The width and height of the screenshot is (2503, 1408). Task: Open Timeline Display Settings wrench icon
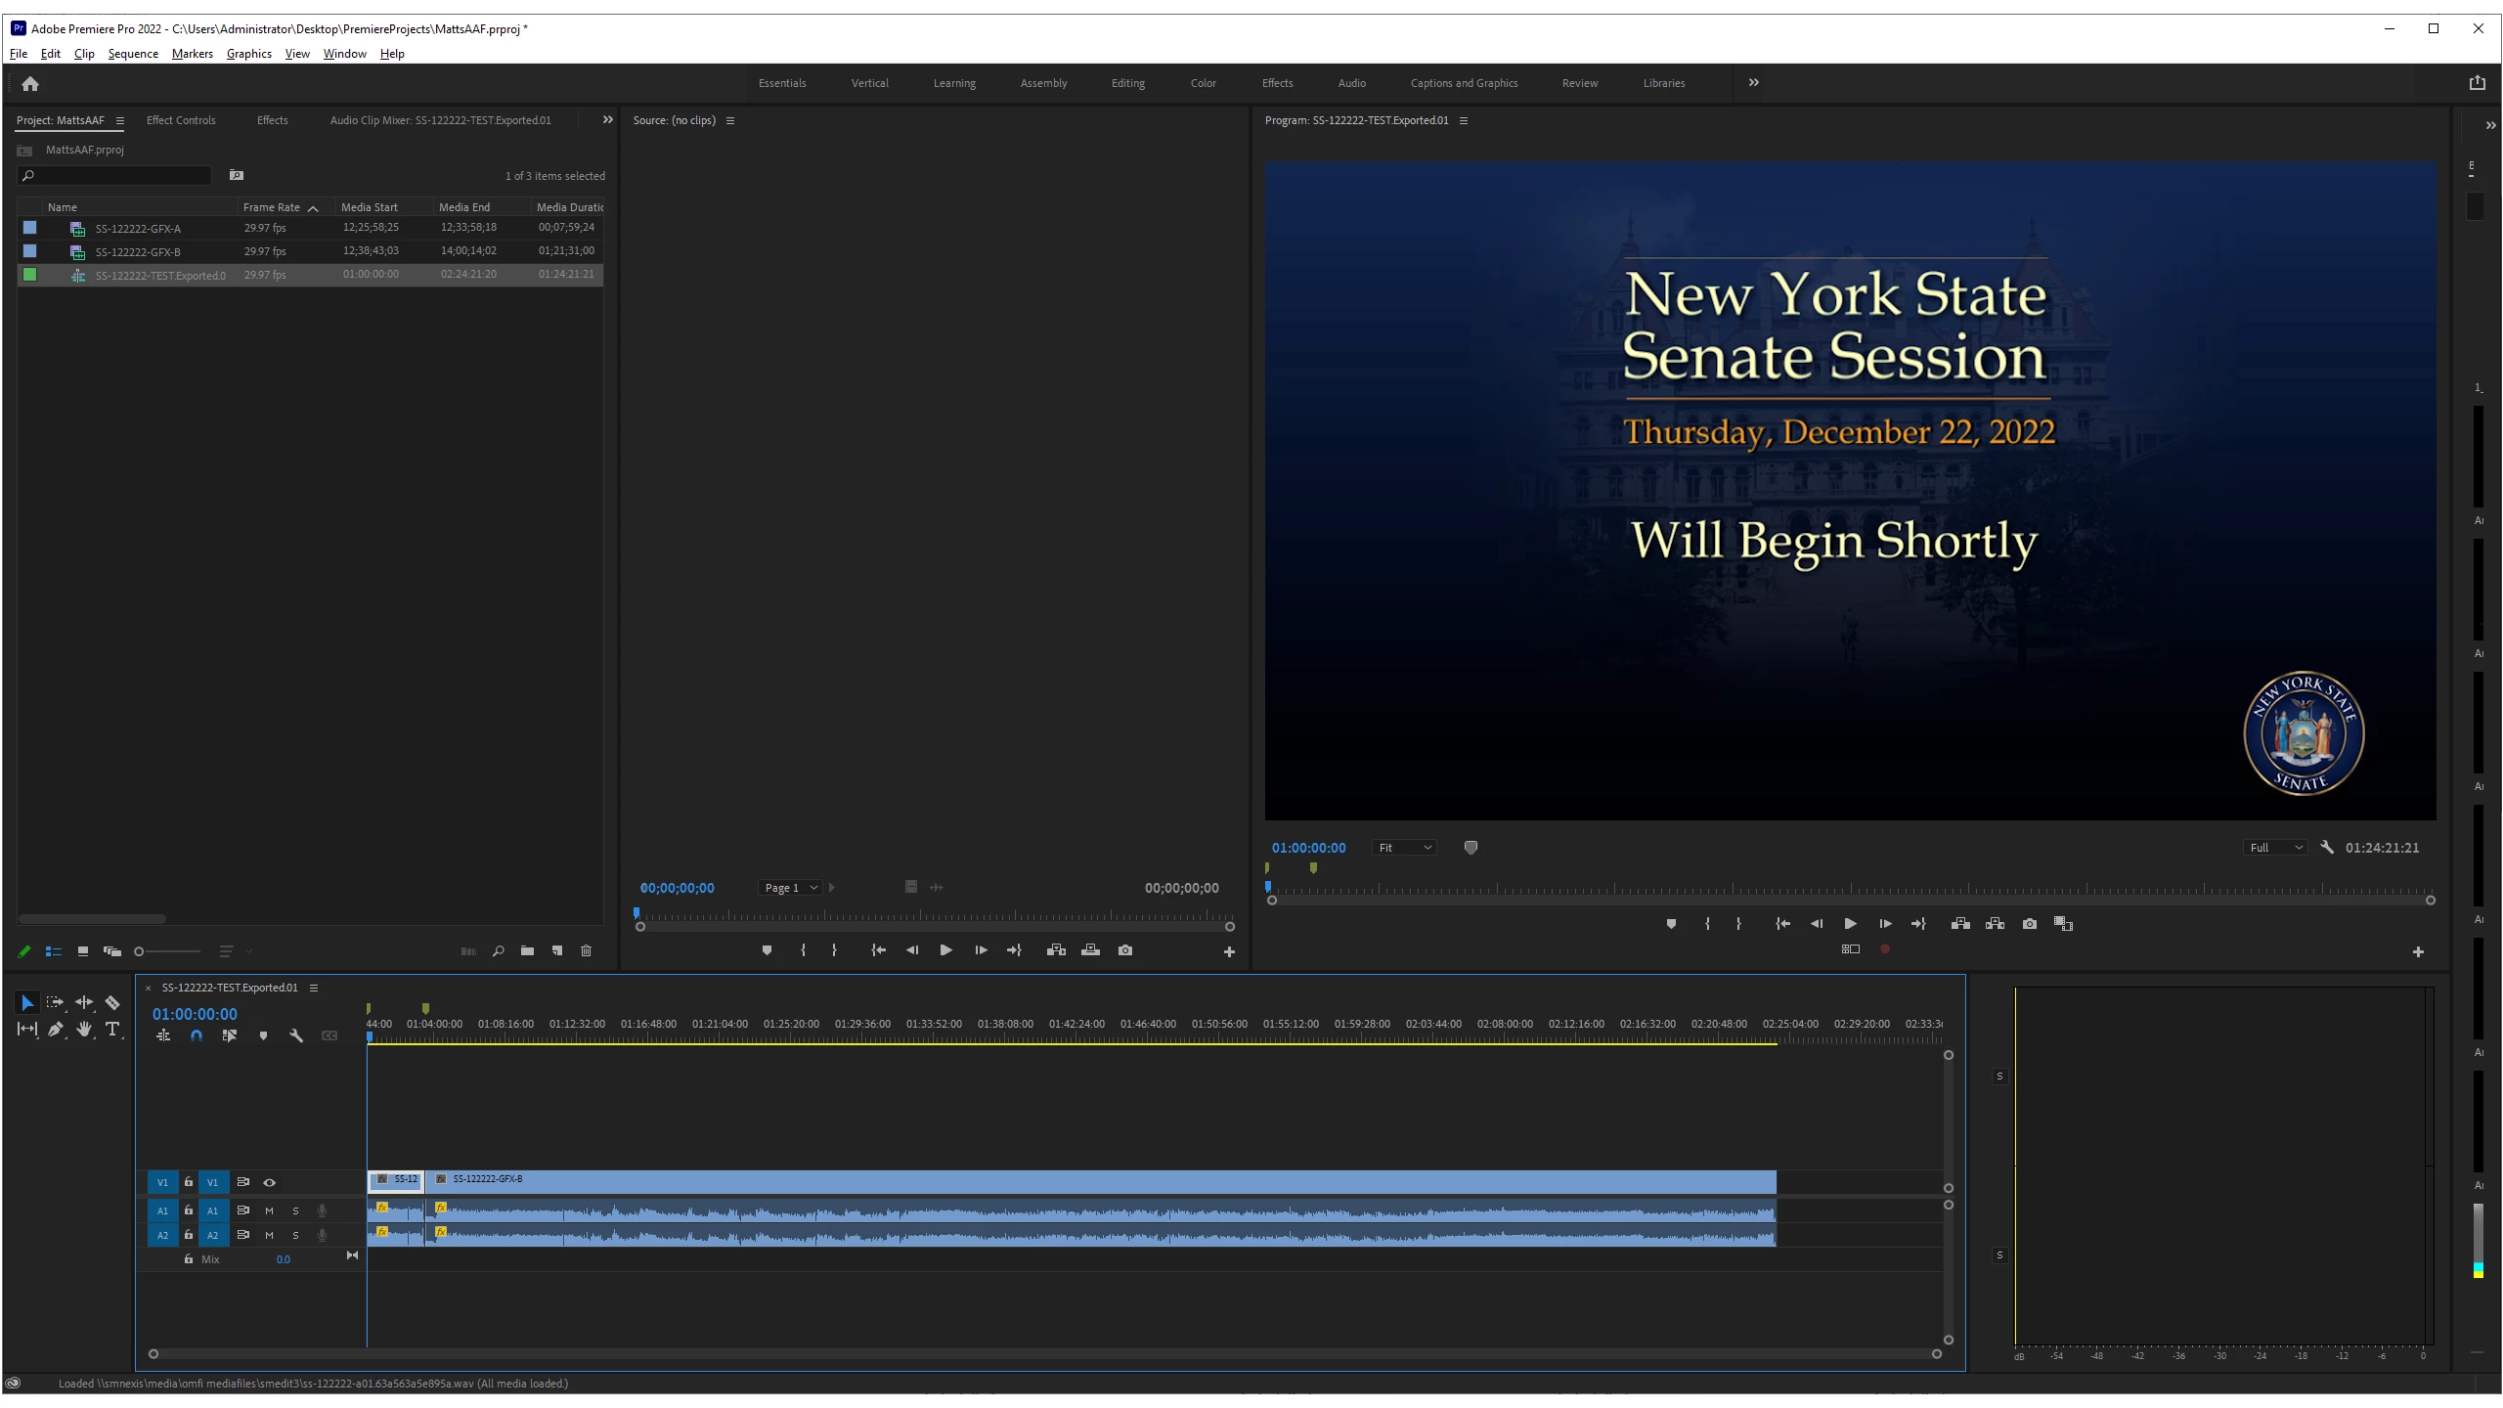(296, 1035)
